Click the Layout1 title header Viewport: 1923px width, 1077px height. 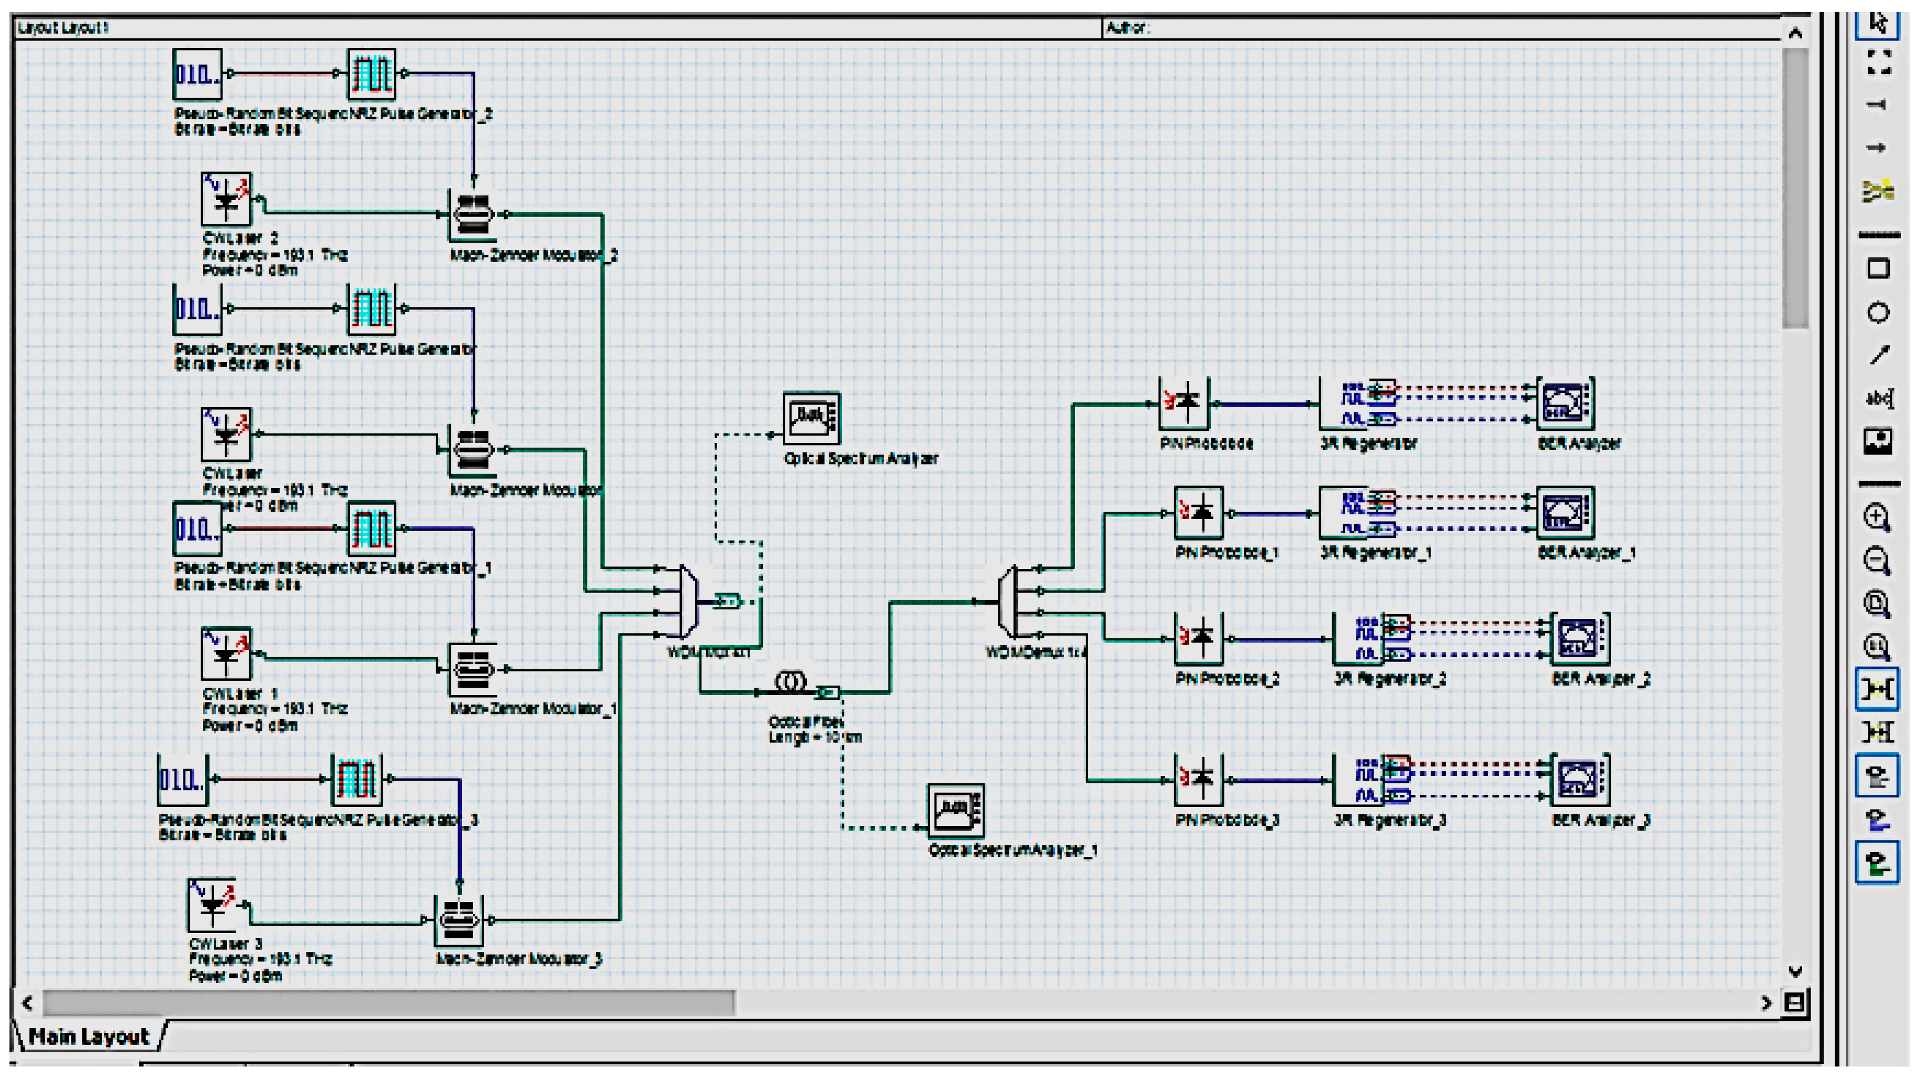[64, 28]
